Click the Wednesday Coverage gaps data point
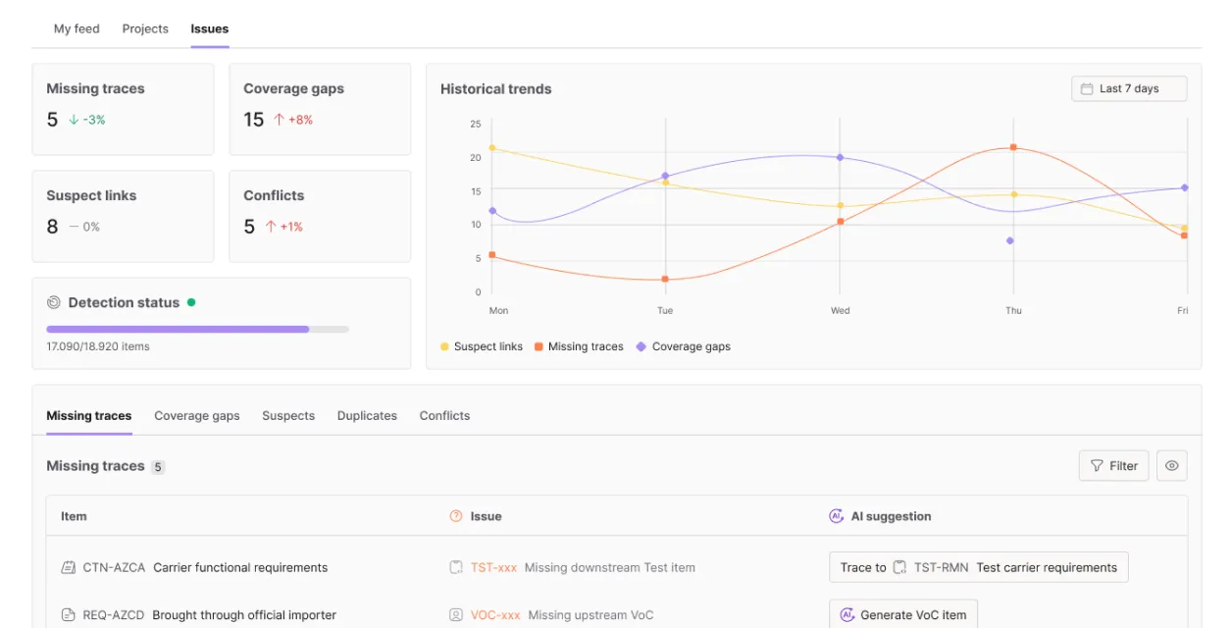Viewport: 1232px width, 628px height. click(x=840, y=157)
